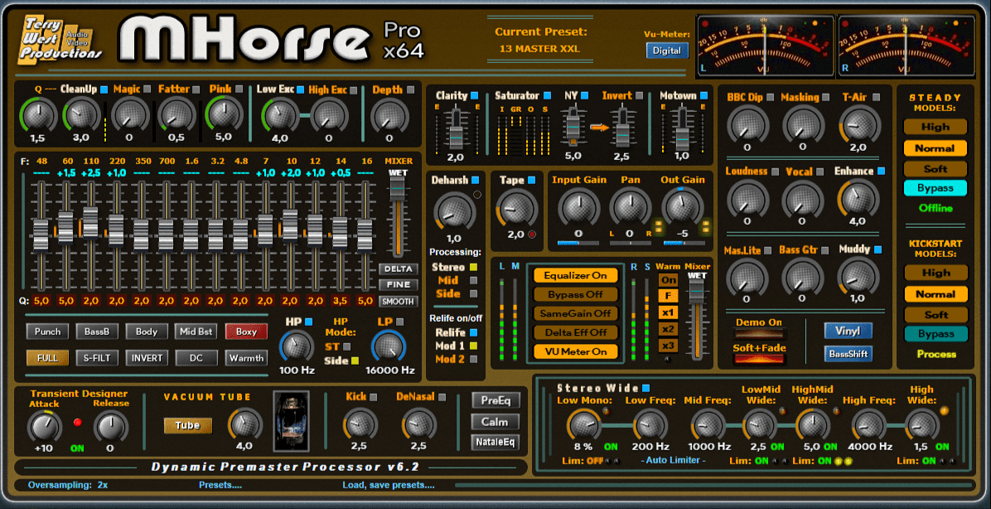Click the Vinyl button
The width and height of the screenshot is (991, 509).
tap(848, 331)
